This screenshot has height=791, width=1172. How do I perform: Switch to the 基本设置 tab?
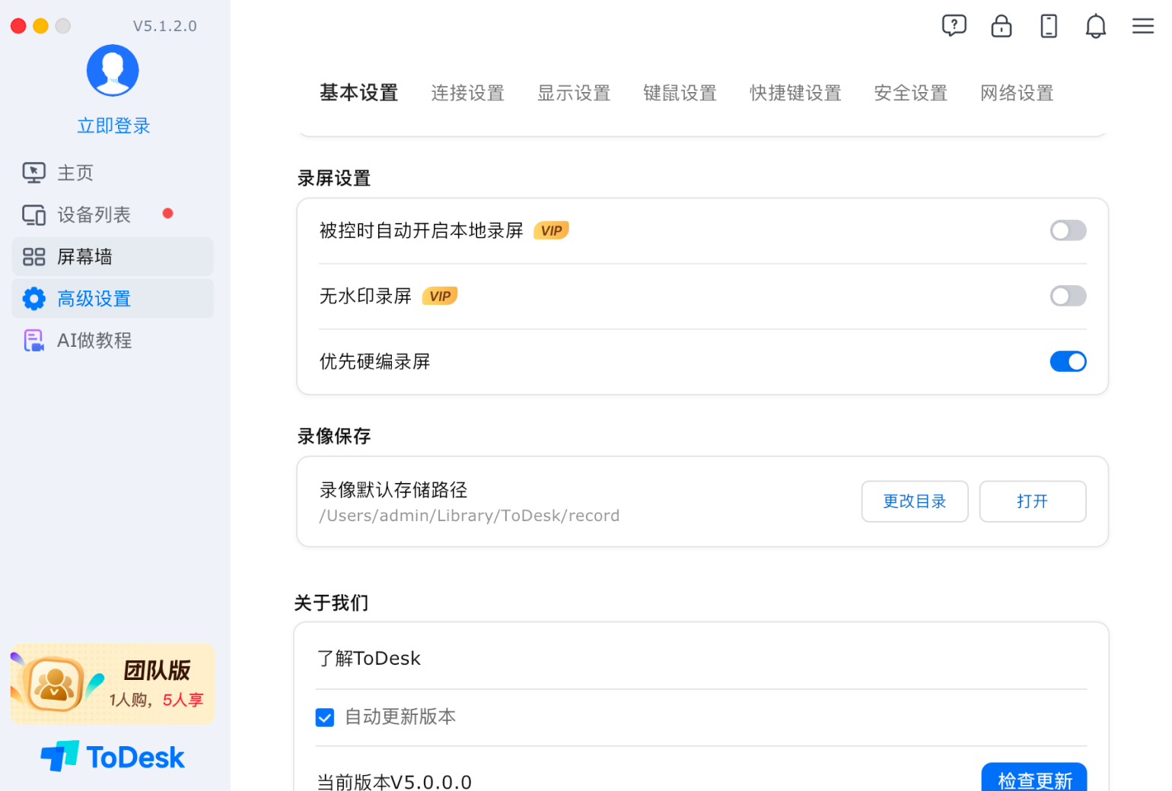coord(359,93)
